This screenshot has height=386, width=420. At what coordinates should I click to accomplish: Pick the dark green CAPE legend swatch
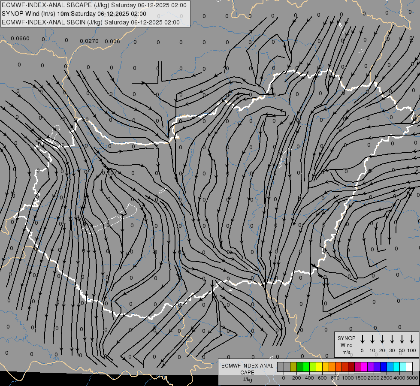tap(300, 367)
